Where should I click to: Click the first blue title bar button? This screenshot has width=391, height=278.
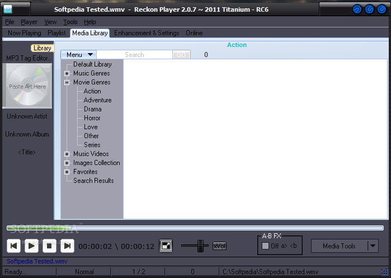[357, 10]
